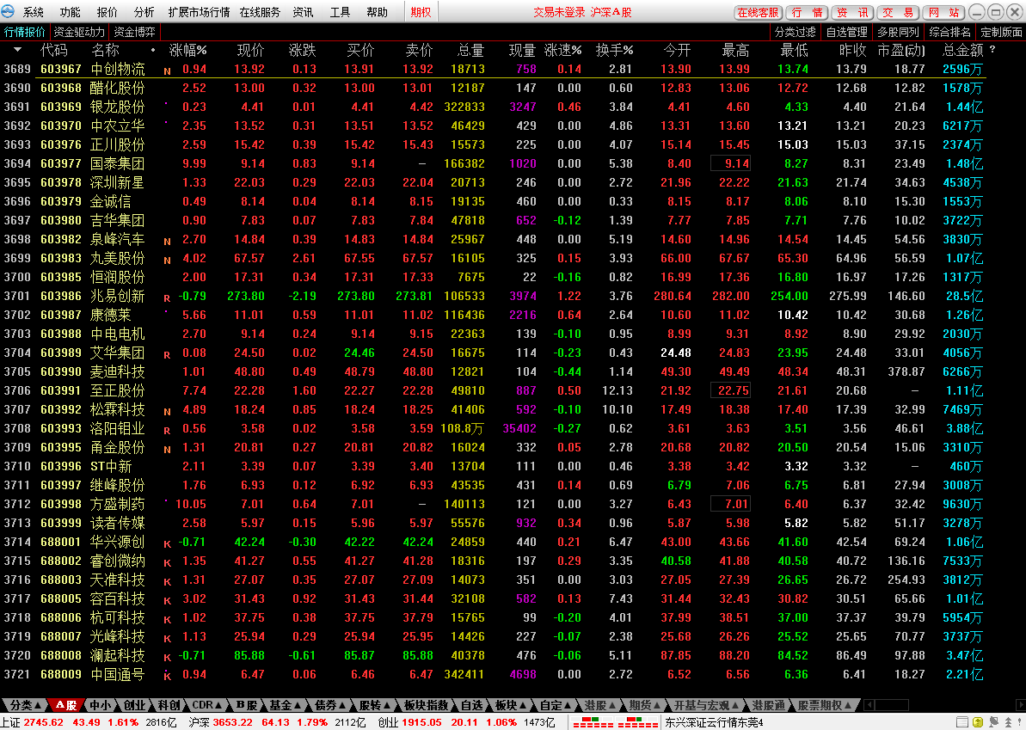1026x730 pixels.
Task: Click the R marker beside 兆易创新
Action: tap(167, 298)
